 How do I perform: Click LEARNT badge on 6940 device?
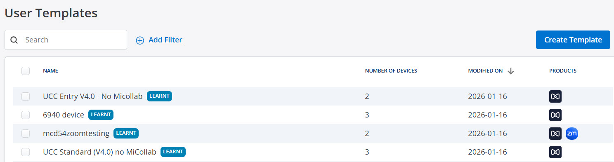click(x=101, y=115)
